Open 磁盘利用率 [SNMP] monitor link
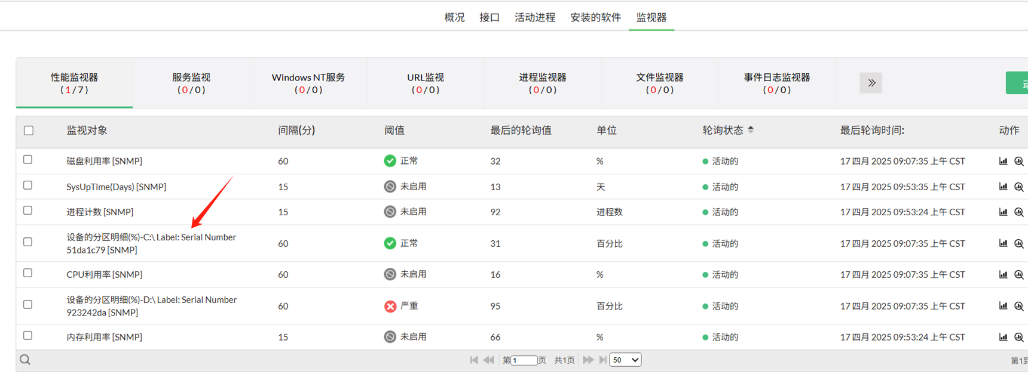 (104, 161)
